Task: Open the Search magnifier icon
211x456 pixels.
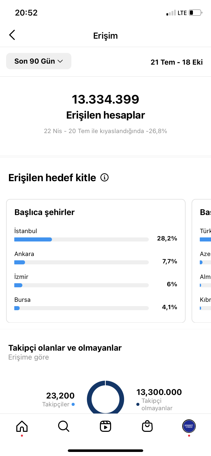Action: (x=64, y=426)
